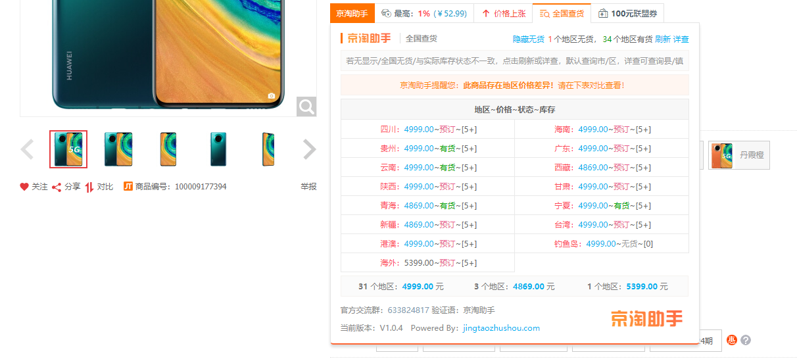Viewport: 797px width, 363px height.
Task: Click the orange 惠 icon
Action: click(732, 340)
